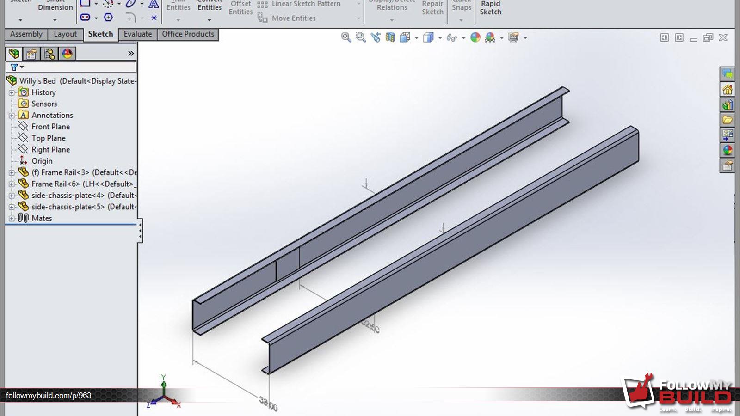Expand the Frame Rail<6> component node

click(x=12, y=184)
